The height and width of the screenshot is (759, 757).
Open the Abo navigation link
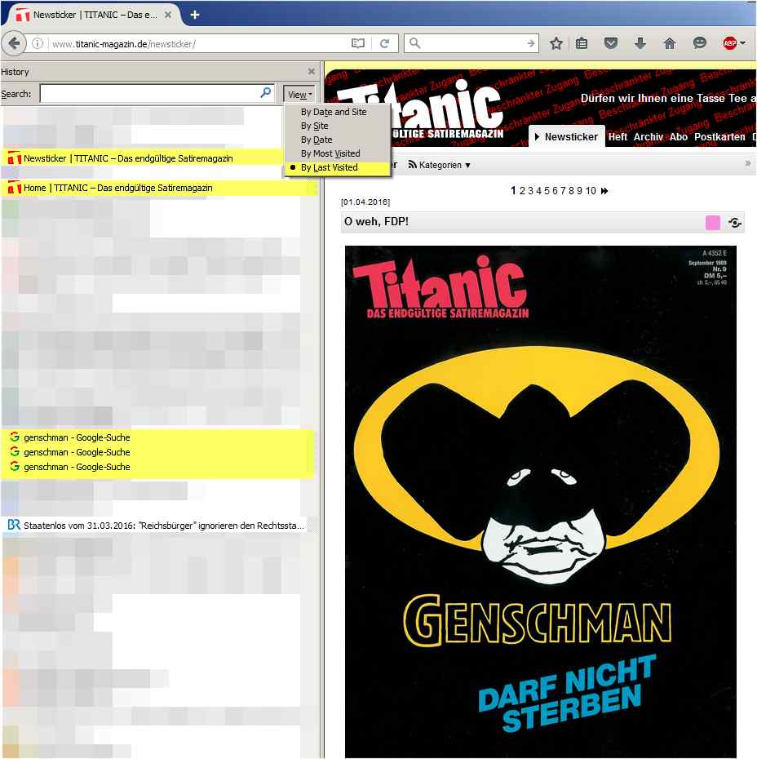[x=679, y=137]
